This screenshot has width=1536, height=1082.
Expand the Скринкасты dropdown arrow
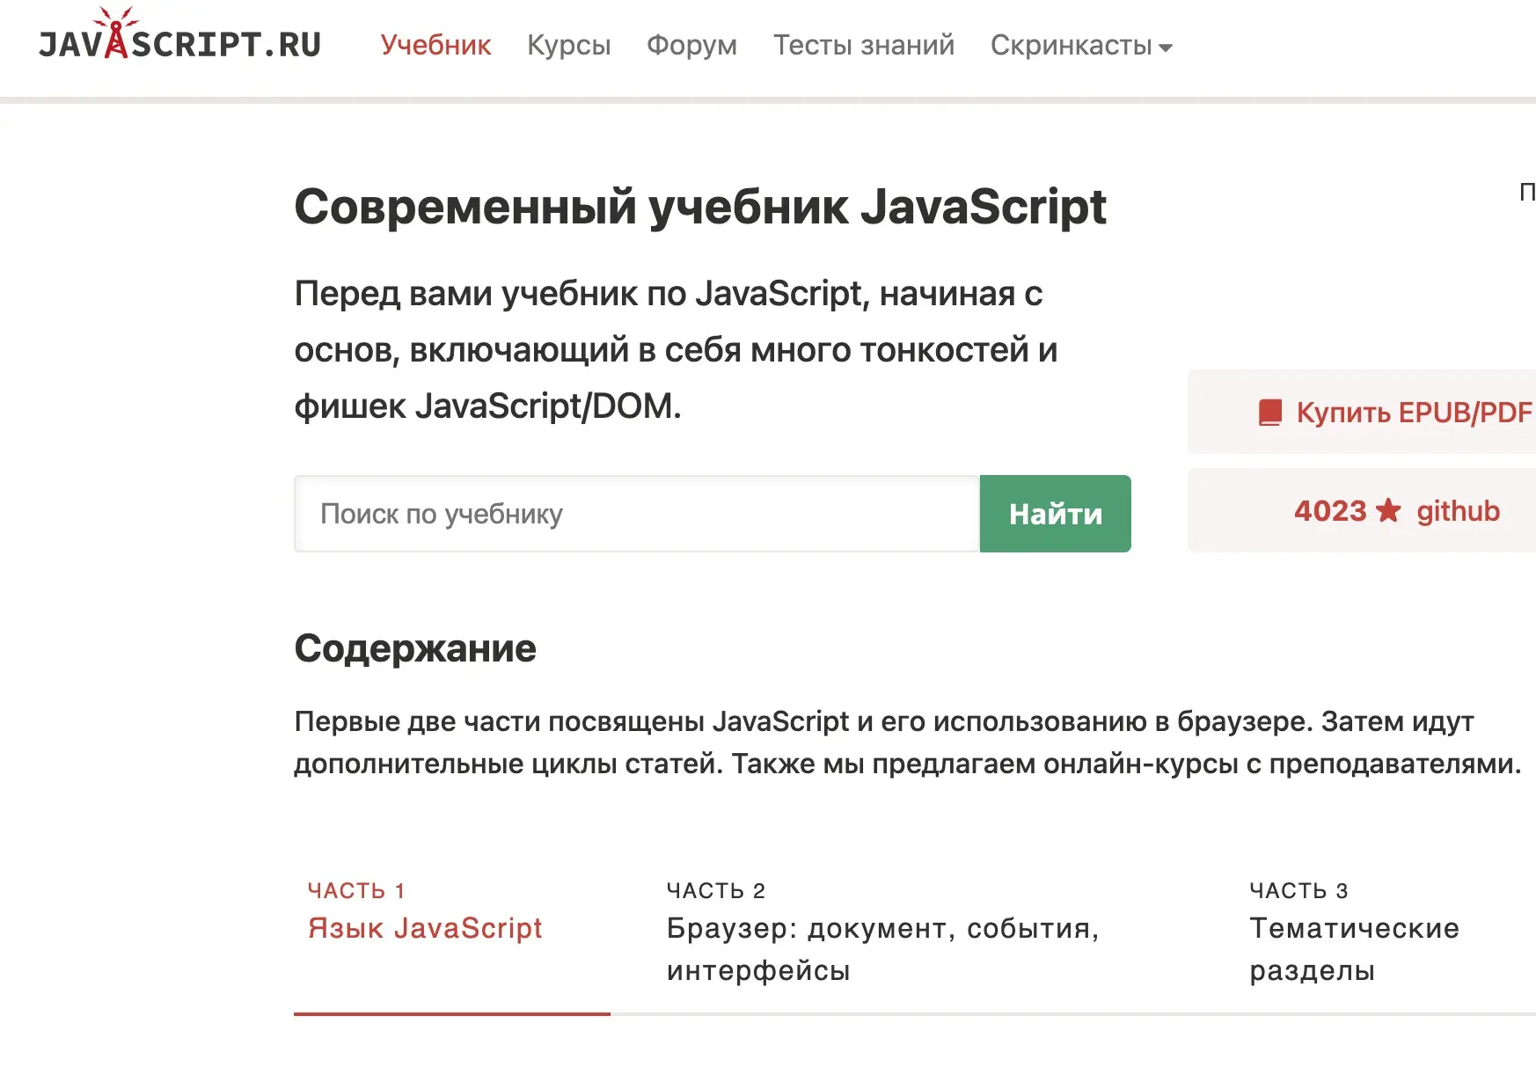1166,48
